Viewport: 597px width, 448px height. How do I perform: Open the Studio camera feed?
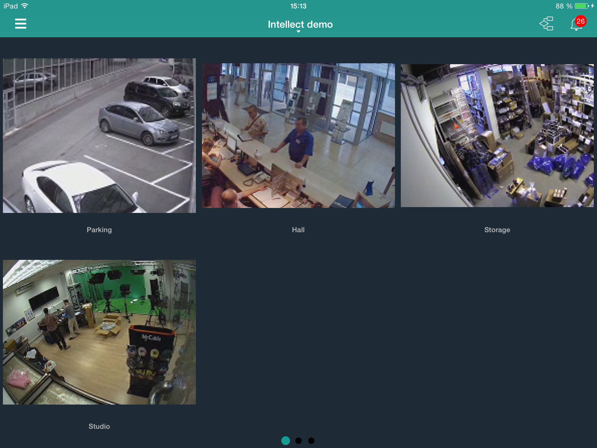click(x=99, y=332)
